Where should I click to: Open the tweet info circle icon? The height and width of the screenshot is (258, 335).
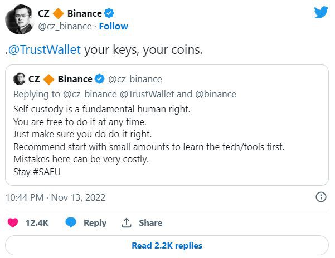point(321,197)
